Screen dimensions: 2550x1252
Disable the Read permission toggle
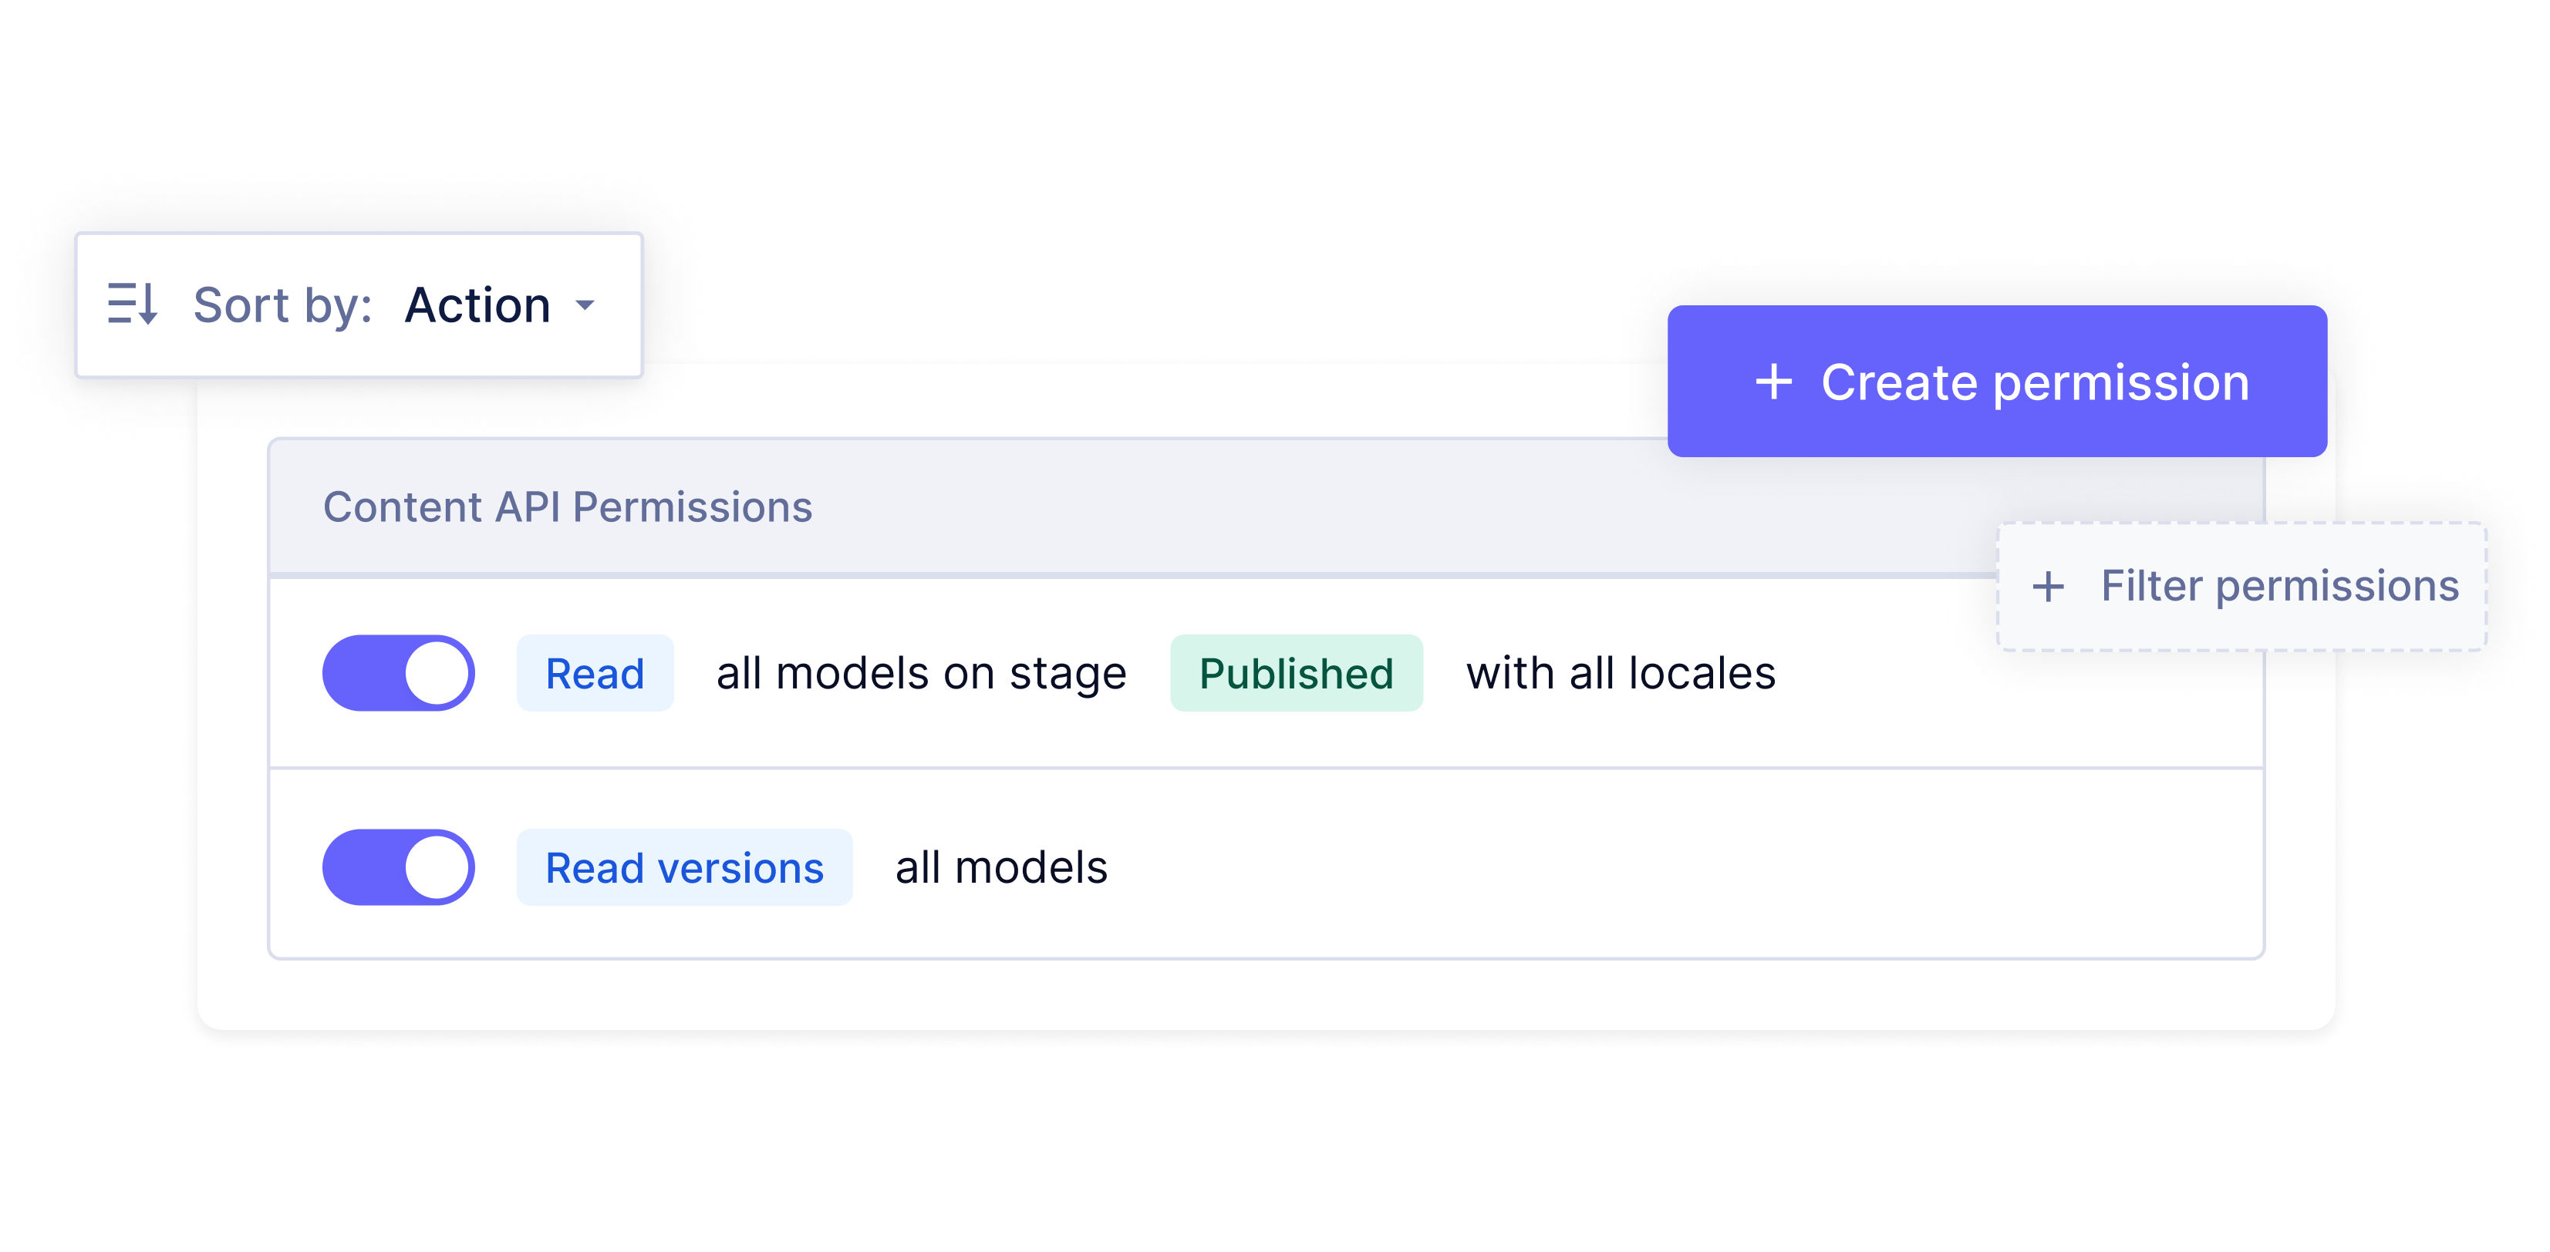[x=399, y=673]
